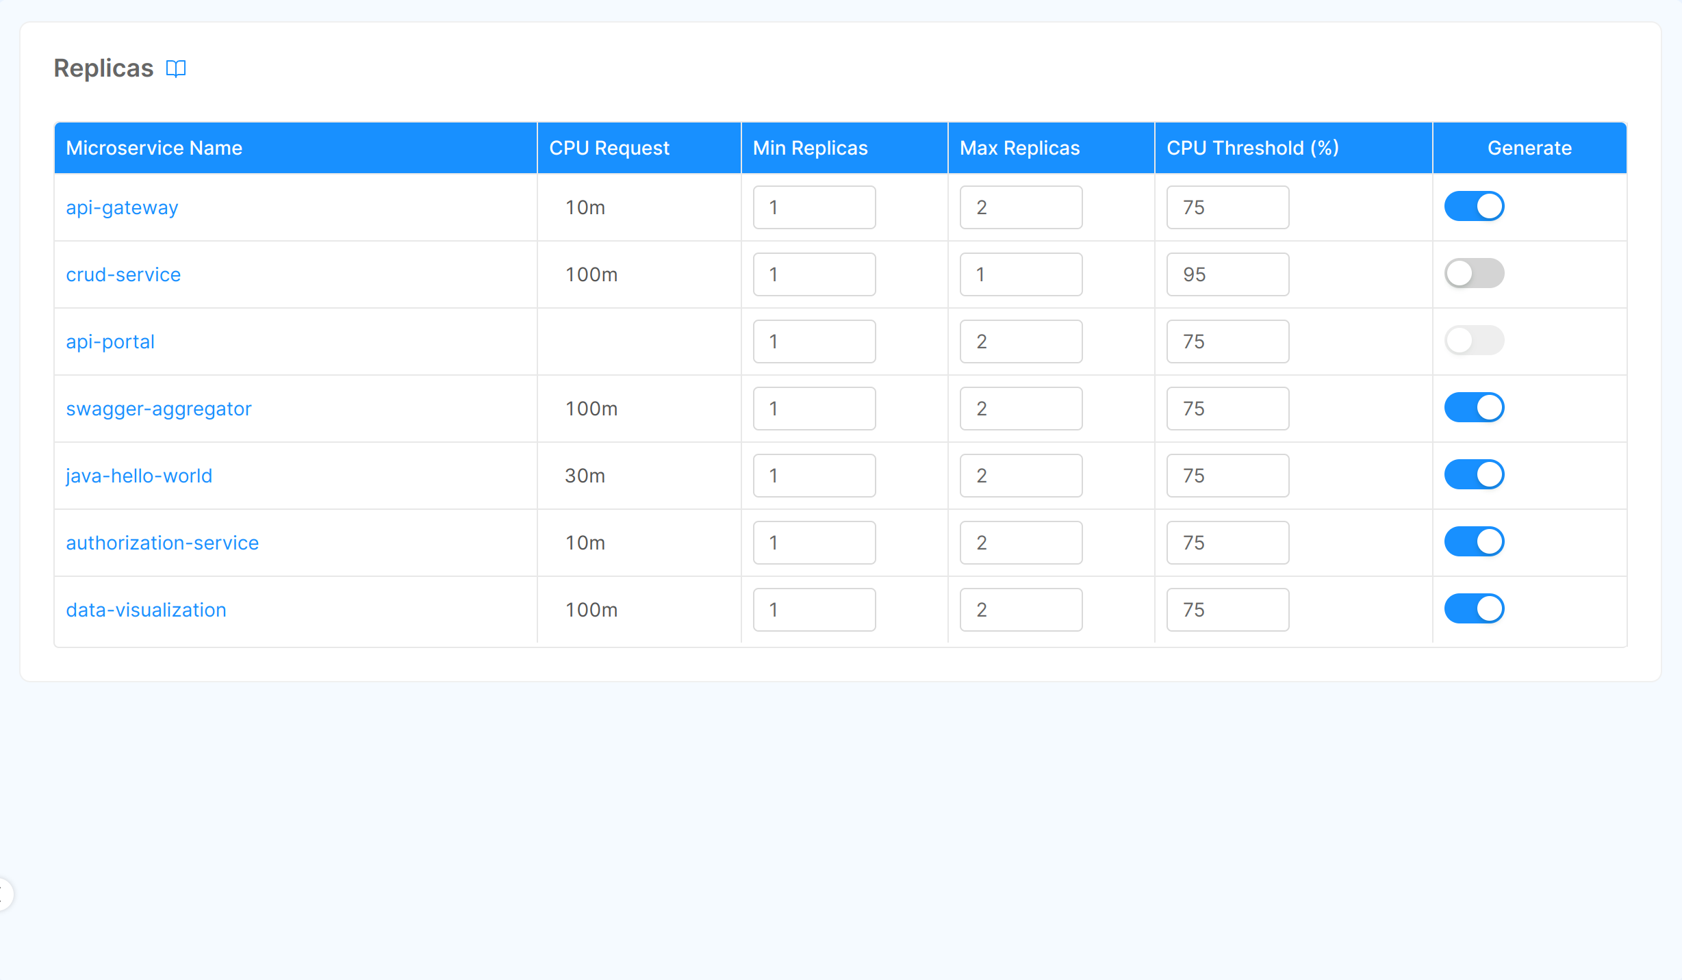Screen dimensions: 1682x980
Task: Edit the CPU Threshold for swagger-aggregator
Action: pos(1227,409)
